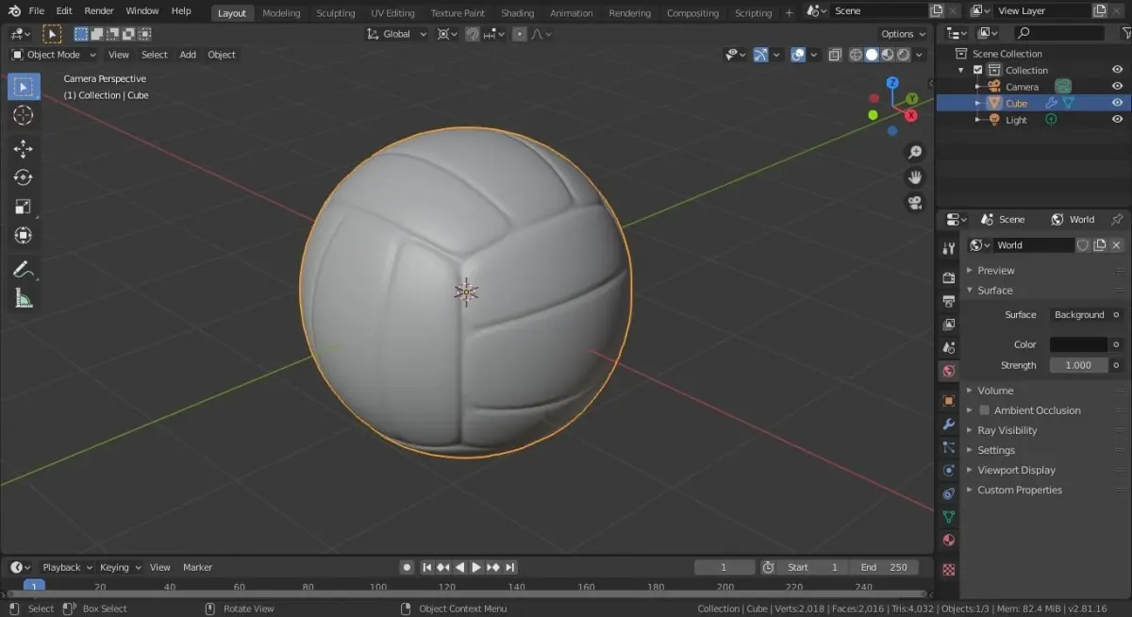Activate the Scale tool

[24, 207]
